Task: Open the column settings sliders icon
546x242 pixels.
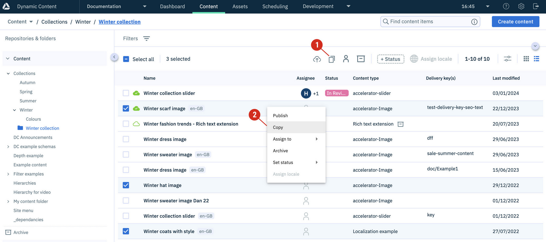Action: 507,59
